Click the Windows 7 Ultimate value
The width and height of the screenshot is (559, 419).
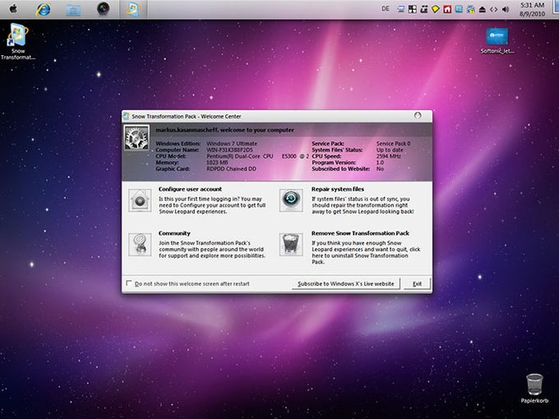point(232,144)
